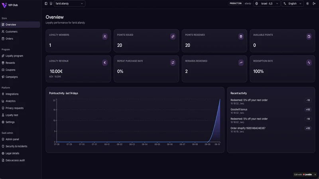The width and height of the screenshot is (319, 179).
Task: Click the 100% redemption rate value
Action: point(258,72)
